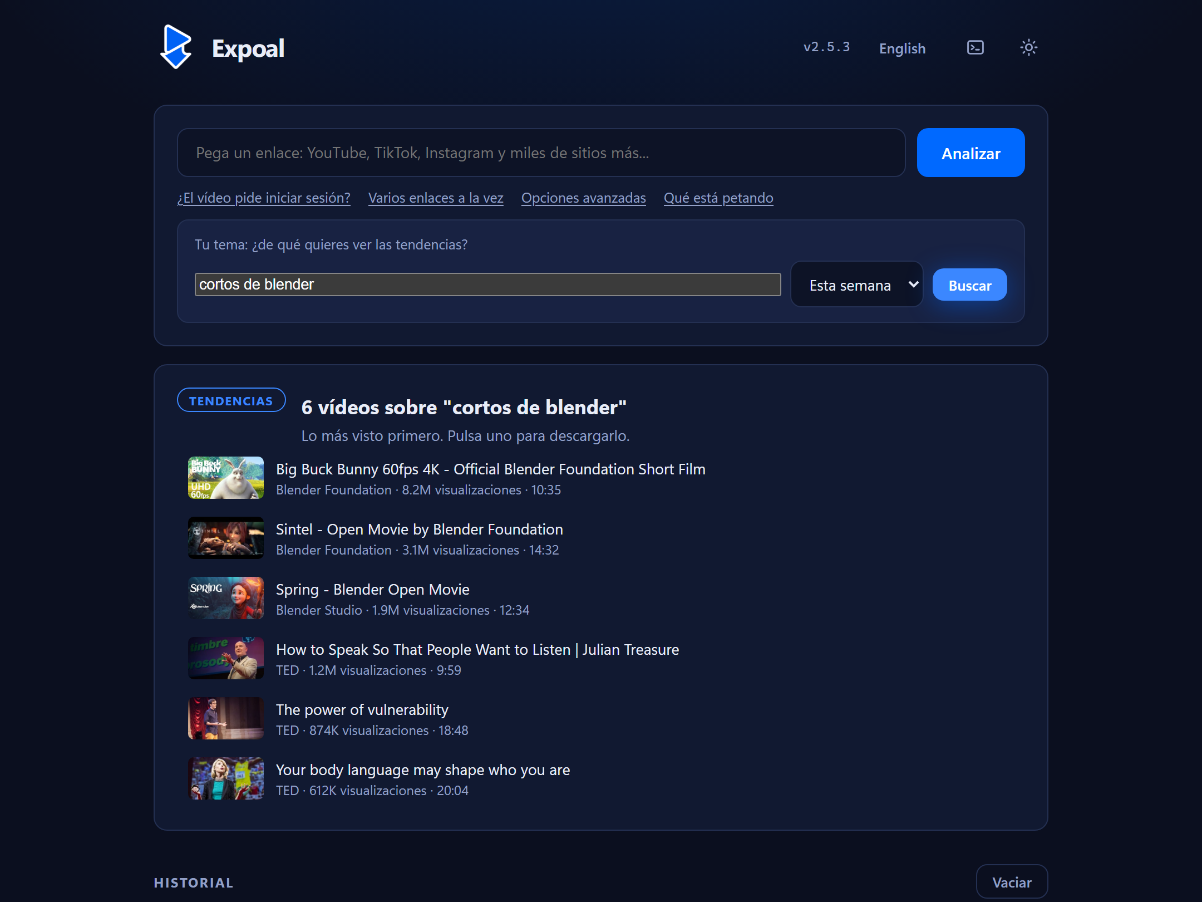
Task: Click 'TED · 874K visualizaciones · 18:48' metadata
Action: (x=372, y=731)
